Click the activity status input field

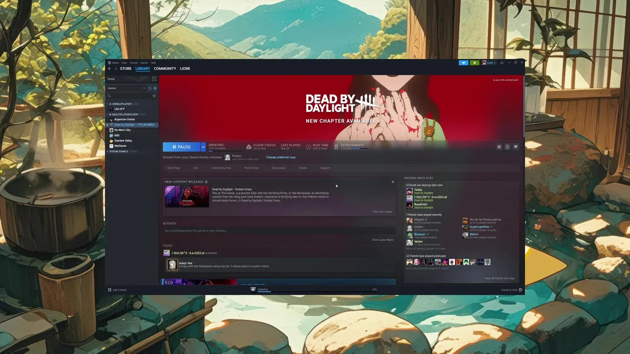278,231
